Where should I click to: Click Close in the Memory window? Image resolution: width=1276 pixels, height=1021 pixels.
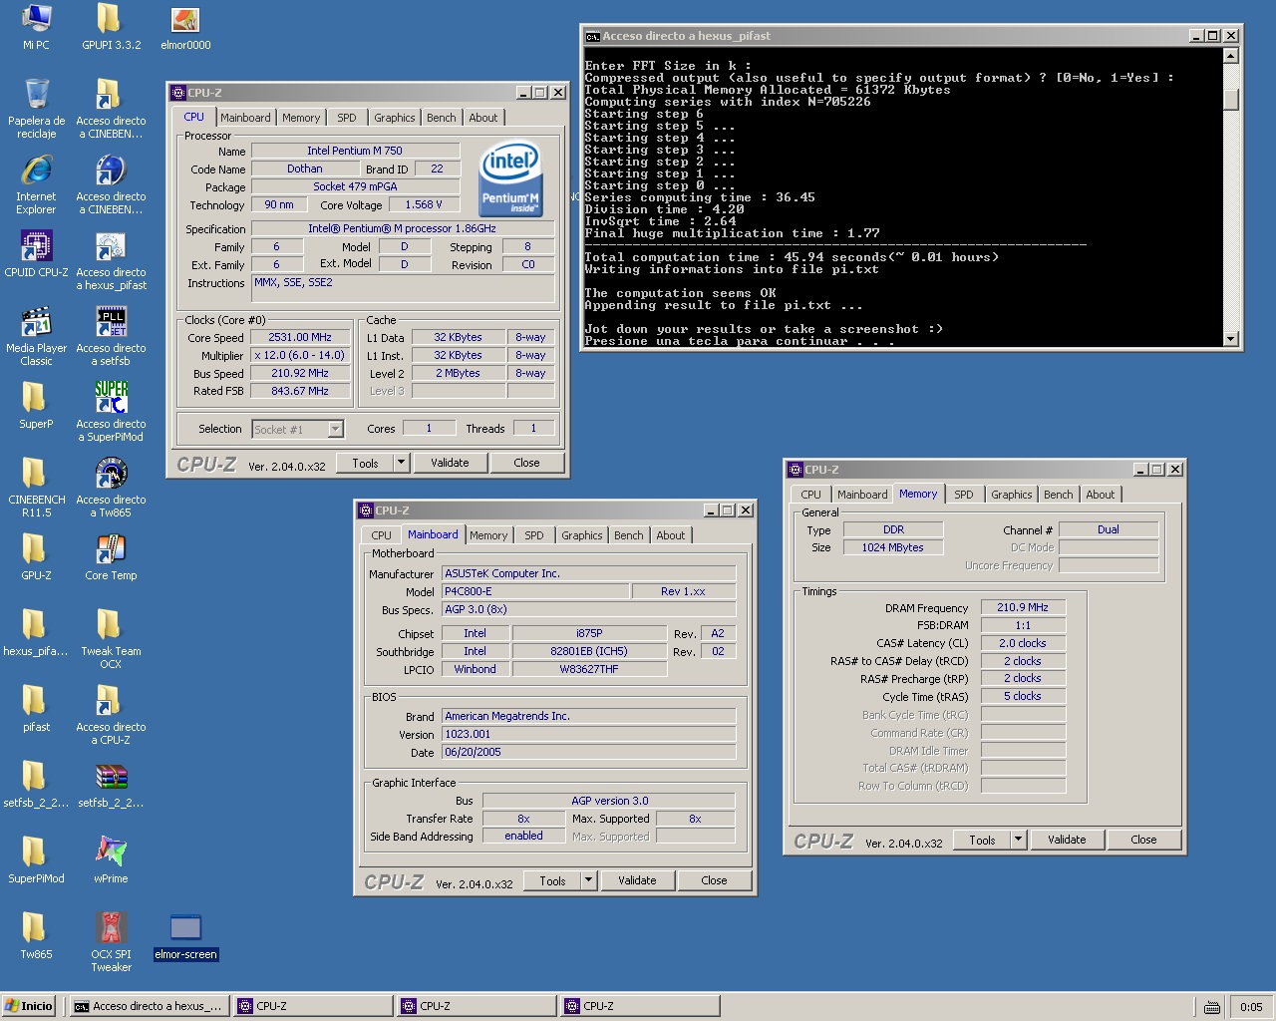tap(1143, 840)
